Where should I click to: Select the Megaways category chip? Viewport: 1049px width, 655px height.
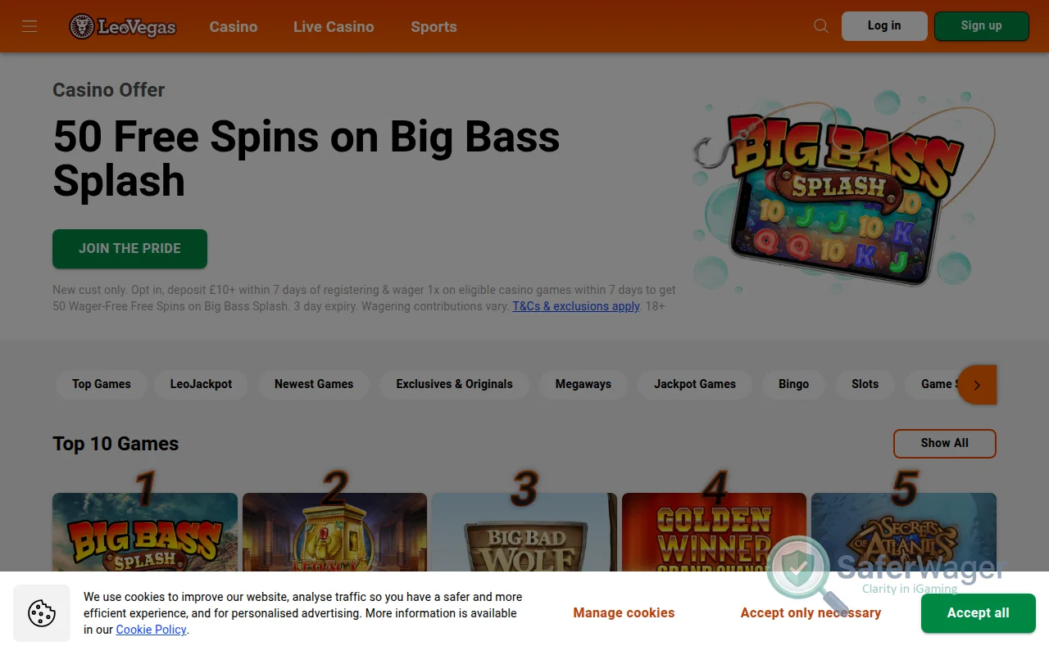pyautogui.click(x=584, y=384)
